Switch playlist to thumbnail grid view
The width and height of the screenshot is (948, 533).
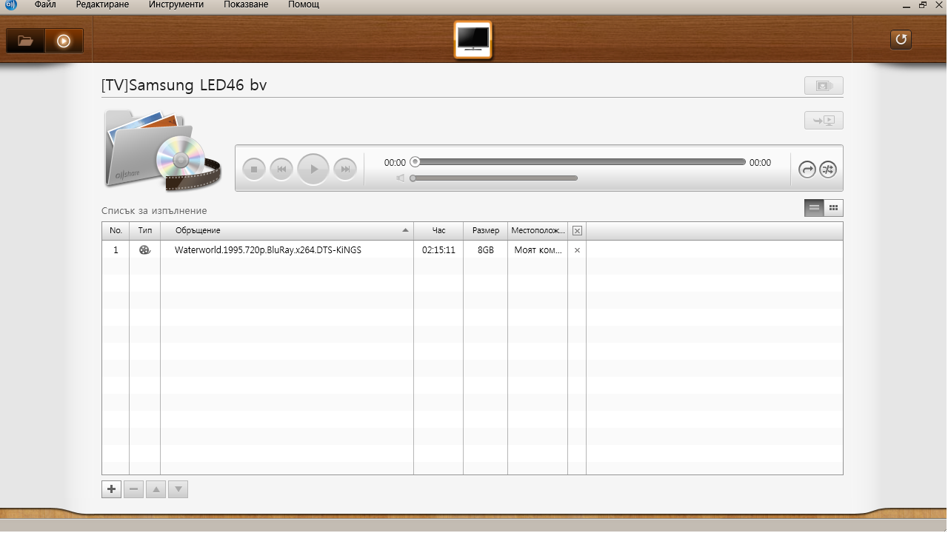[833, 208]
